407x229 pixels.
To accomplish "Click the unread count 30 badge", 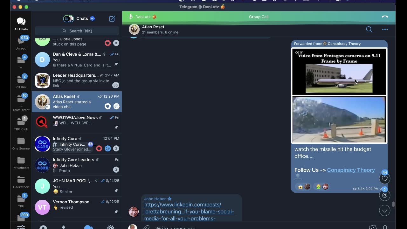I will (116, 85).
